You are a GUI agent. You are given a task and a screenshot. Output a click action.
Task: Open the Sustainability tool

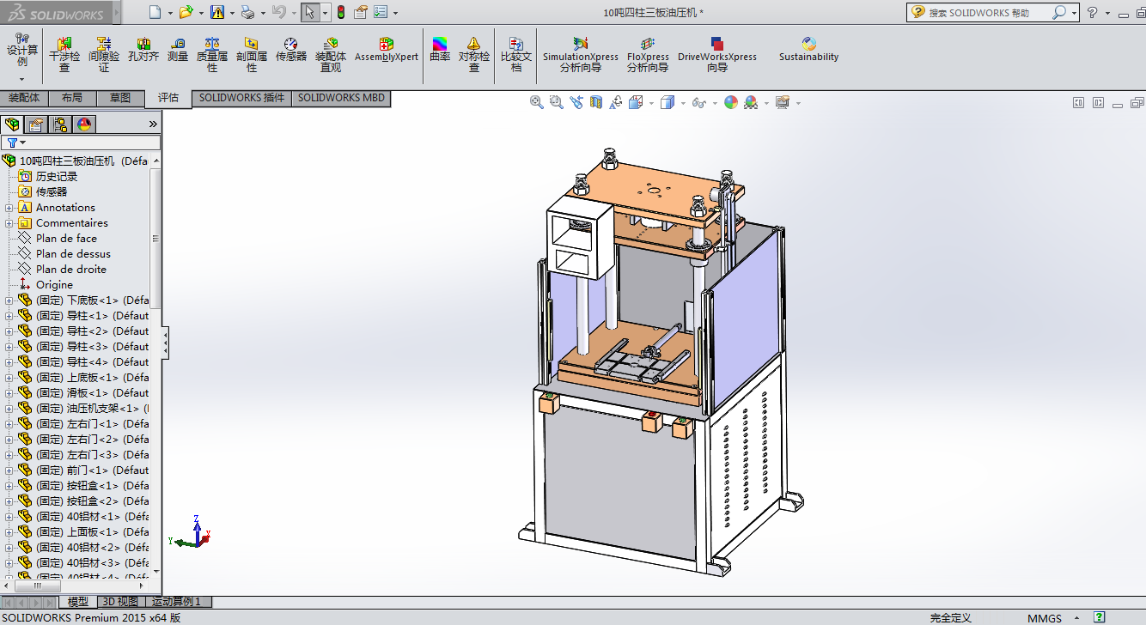(x=808, y=50)
